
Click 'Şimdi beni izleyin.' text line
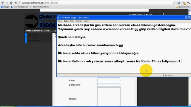click(72, 37)
